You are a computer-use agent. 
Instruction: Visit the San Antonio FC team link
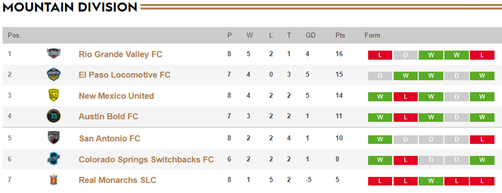109,139
